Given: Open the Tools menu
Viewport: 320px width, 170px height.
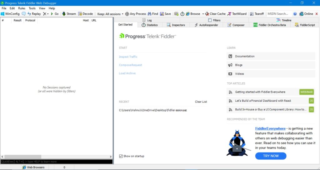Looking at the screenshot, I should pyautogui.click(x=32, y=8).
